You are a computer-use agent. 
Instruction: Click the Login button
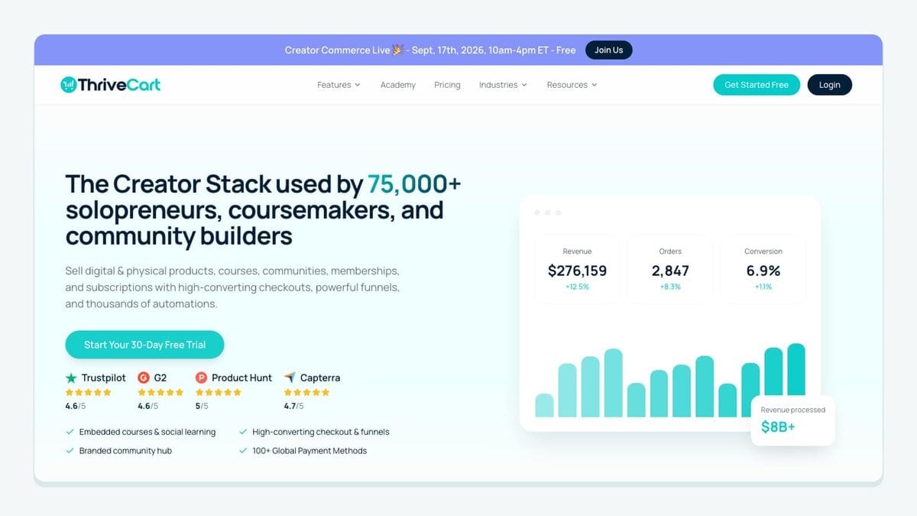click(830, 85)
